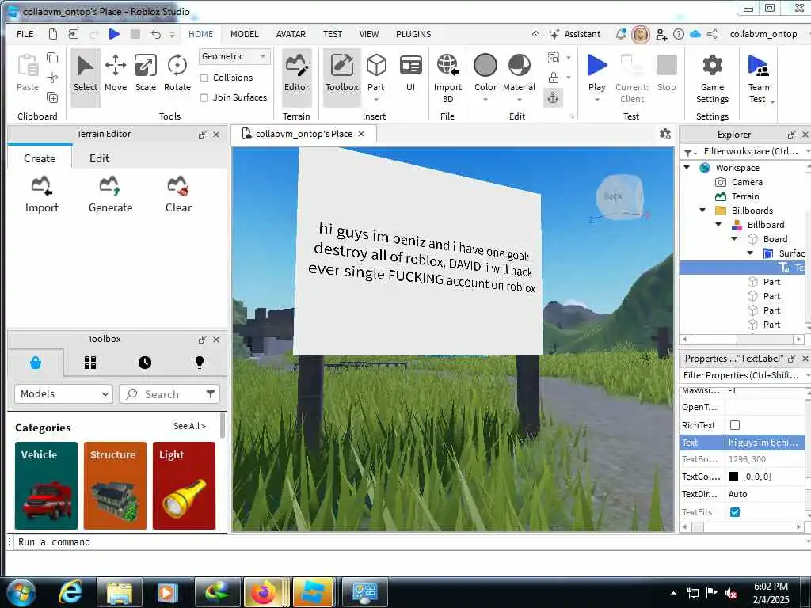Toggle the Anchor button
This screenshot has width=811, height=608.
click(x=553, y=97)
